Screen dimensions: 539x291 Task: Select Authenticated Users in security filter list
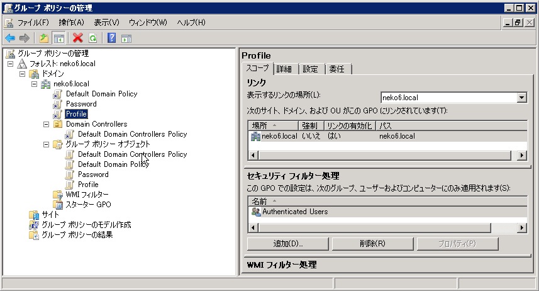click(x=294, y=212)
